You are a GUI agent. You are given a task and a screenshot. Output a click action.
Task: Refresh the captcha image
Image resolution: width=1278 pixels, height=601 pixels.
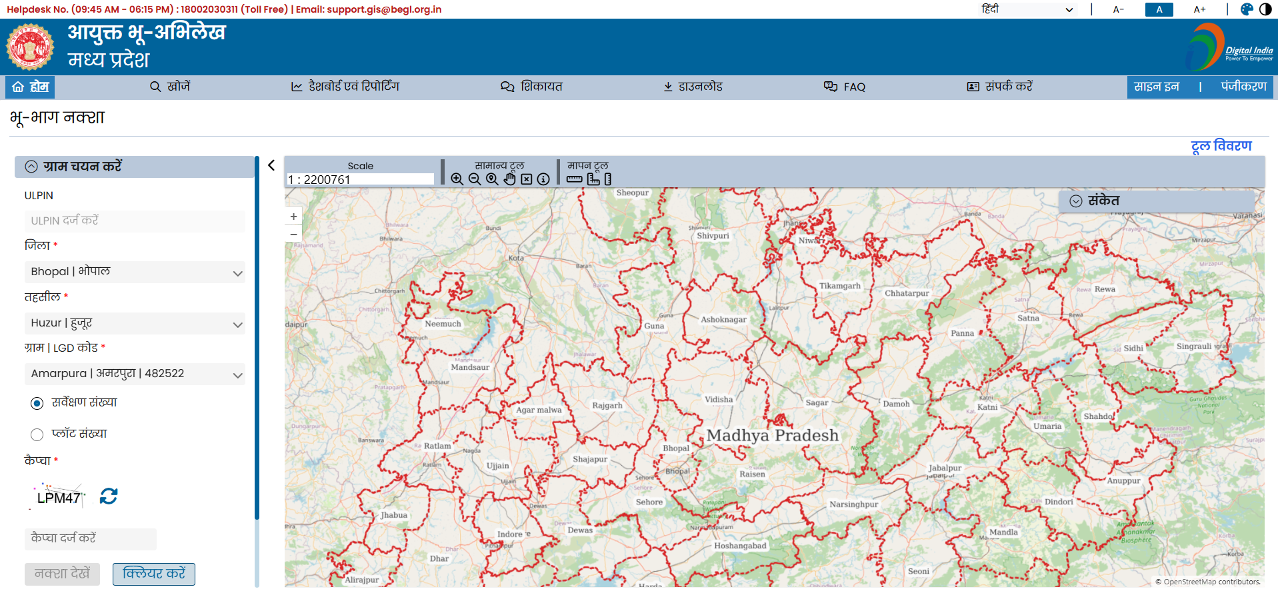(109, 496)
